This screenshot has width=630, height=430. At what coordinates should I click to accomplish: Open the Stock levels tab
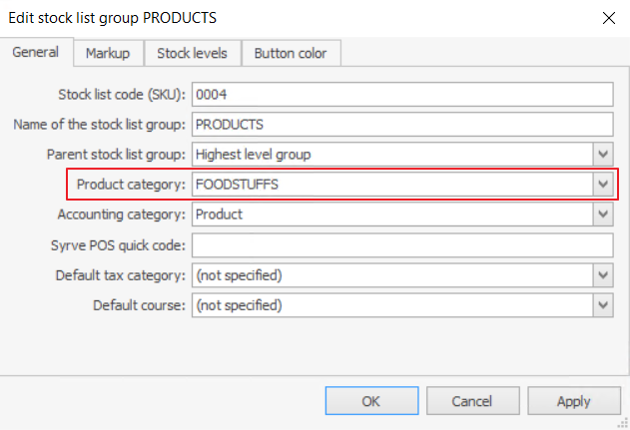click(x=192, y=53)
